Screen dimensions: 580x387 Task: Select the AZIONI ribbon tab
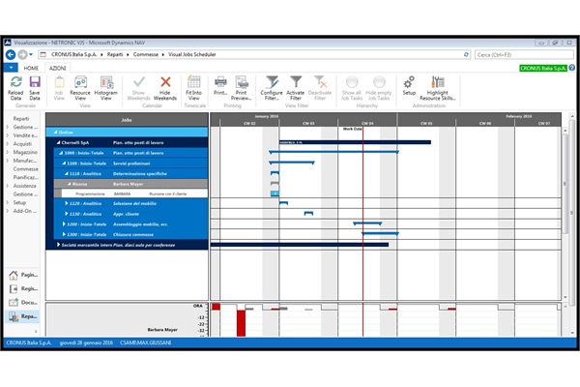click(x=58, y=68)
